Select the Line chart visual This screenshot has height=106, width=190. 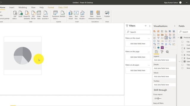pos(154,34)
